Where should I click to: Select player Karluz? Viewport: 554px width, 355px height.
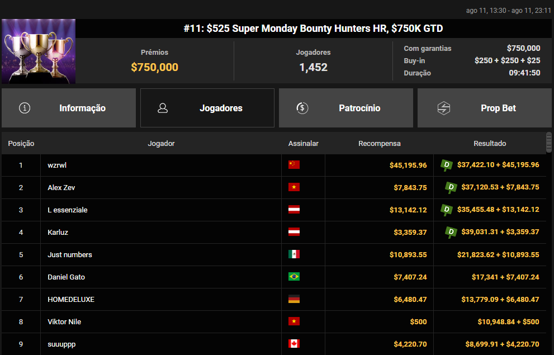58,232
